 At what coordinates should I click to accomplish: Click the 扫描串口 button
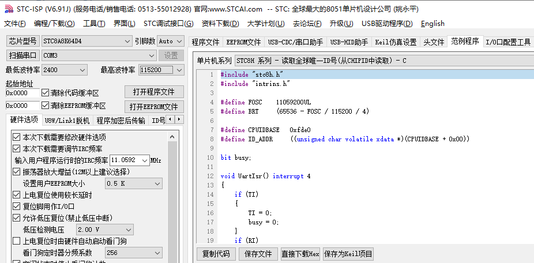pos(23,55)
